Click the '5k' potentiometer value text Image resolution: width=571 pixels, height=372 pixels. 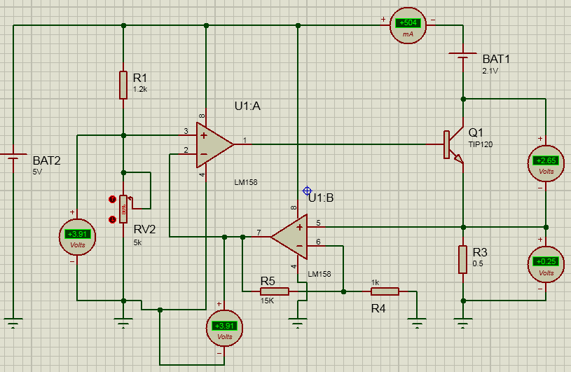point(137,242)
